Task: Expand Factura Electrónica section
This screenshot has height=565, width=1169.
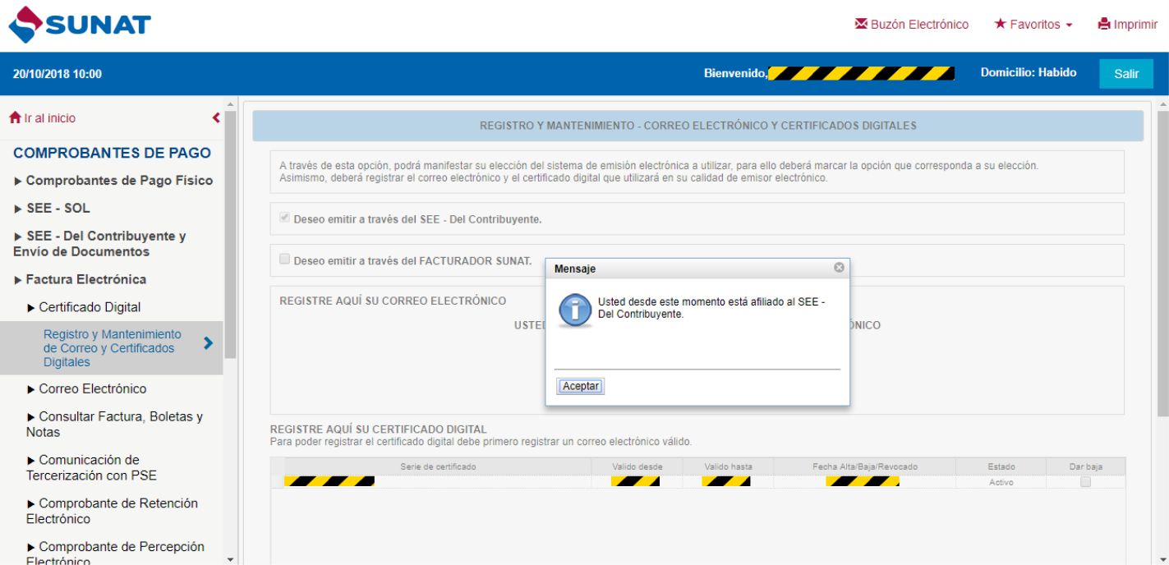Action: [80, 279]
